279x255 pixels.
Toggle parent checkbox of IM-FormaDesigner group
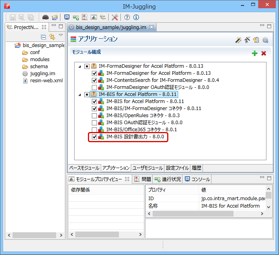[x=87, y=66]
